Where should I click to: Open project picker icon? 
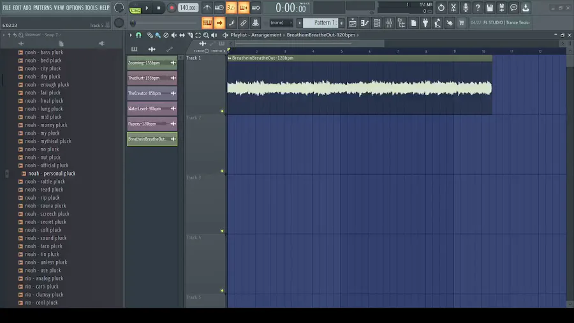point(413,23)
